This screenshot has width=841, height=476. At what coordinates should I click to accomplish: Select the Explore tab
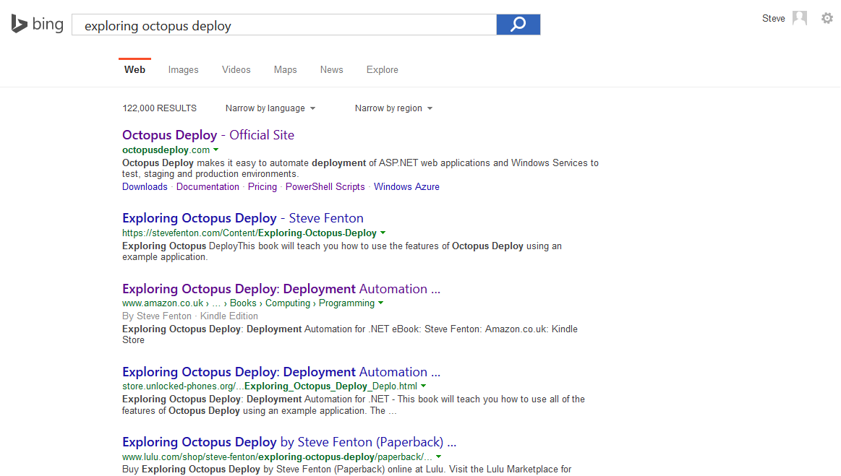coord(382,70)
